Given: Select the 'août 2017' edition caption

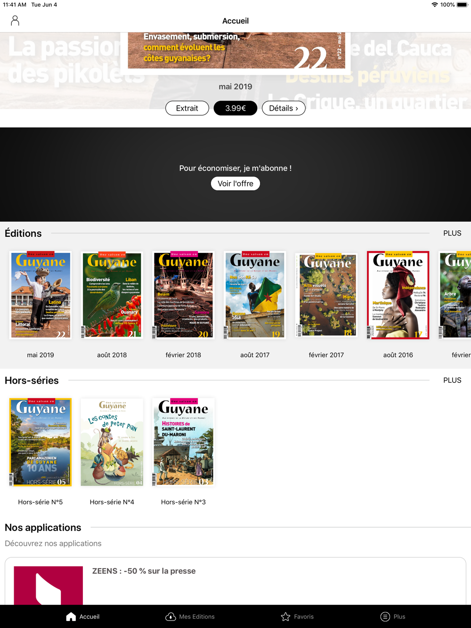Looking at the screenshot, I should (255, 355).
